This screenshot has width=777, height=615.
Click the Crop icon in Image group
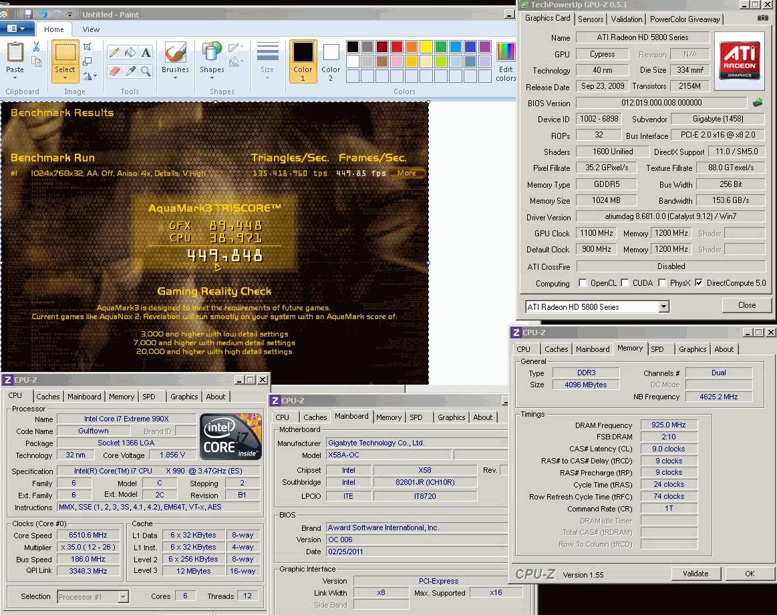[x=88, y=47]
